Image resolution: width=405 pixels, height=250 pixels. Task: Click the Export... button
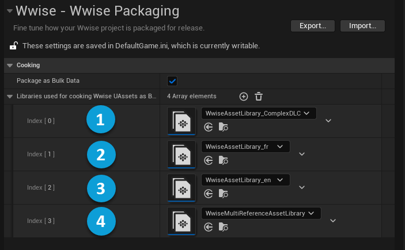coord(313,26)
